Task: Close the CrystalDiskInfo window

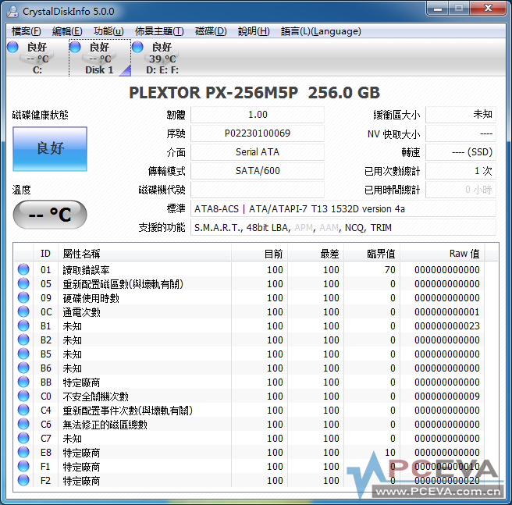Action: pos(488,8)
